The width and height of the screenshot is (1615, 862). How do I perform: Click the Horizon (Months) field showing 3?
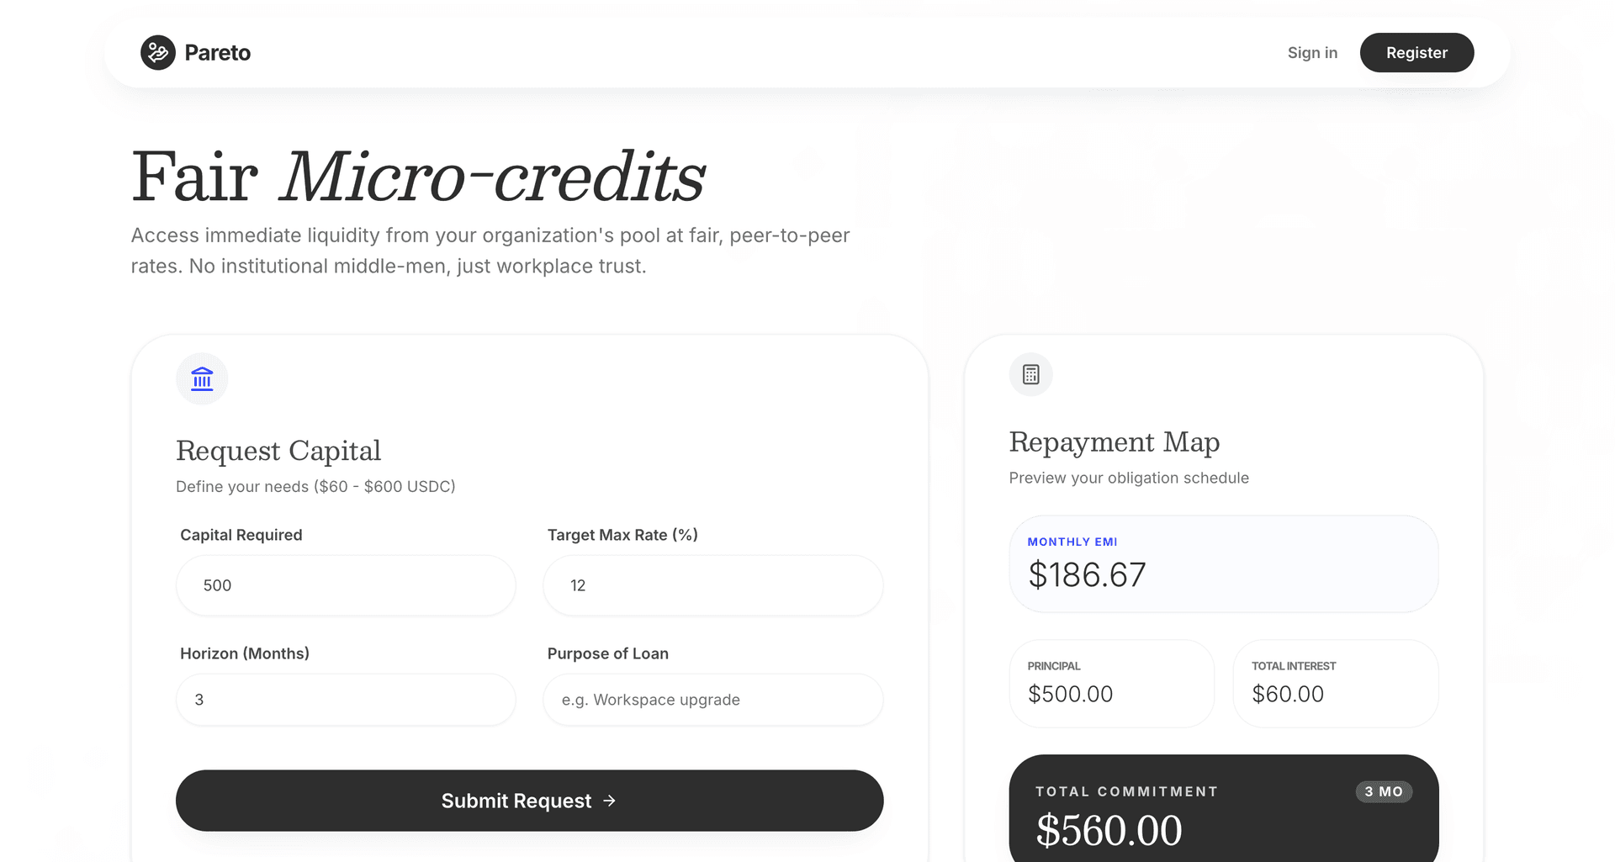[x=345, y=700]
